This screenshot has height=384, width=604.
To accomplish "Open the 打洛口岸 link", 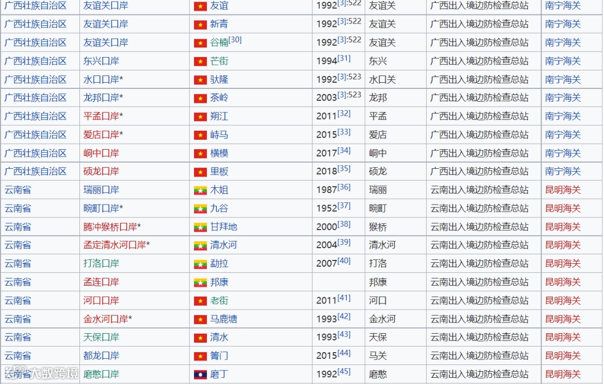I will [100, 263].
